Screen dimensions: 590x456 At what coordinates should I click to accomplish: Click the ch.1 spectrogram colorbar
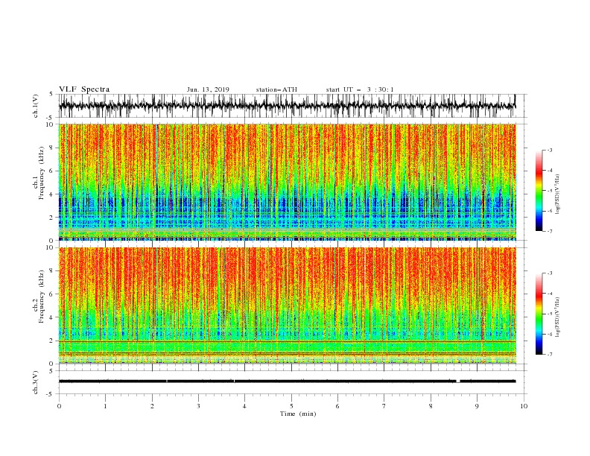click(539, 191)
